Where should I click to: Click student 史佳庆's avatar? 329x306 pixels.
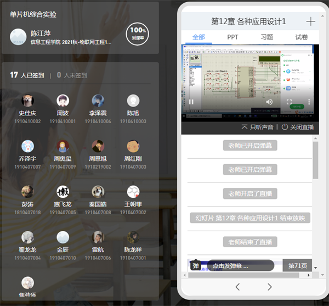coord(27,101)
